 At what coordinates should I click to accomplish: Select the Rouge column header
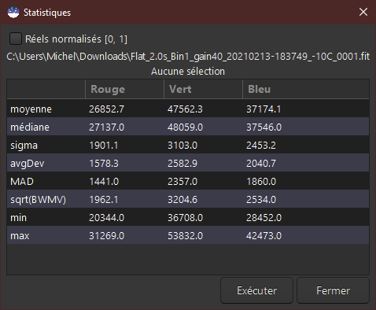tap(124, 89)
